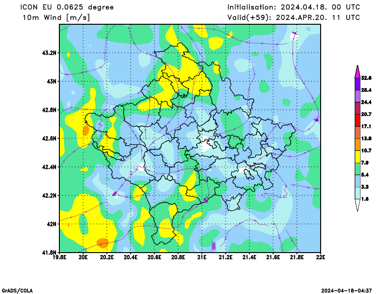Pick the red swatch between 20.7 and 17.1
The height and width of the screenshot is (294, 380).
click(x=358, y=120)
